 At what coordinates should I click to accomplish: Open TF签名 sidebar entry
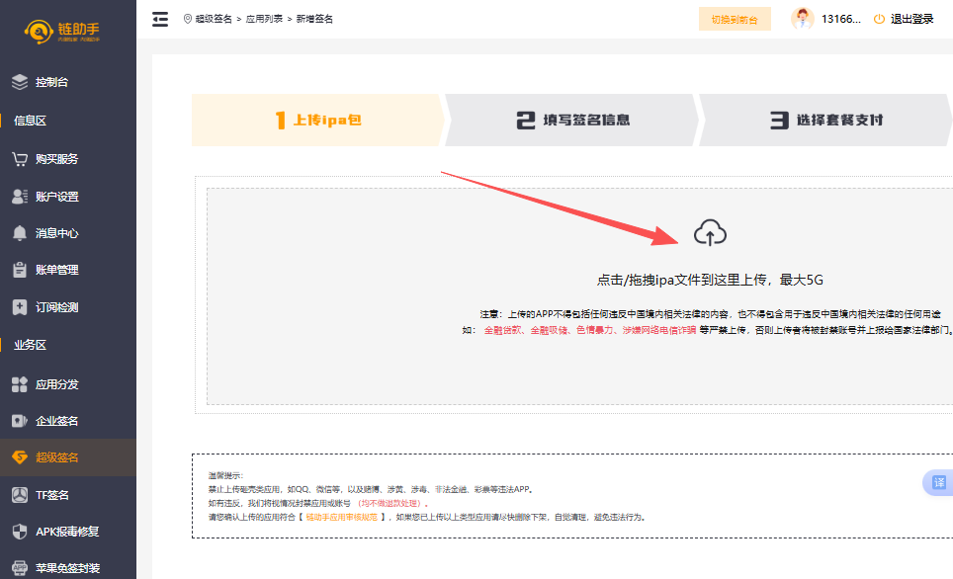point(52,495)
